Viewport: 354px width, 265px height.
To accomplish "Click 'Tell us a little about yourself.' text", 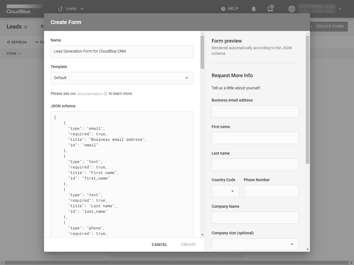I will coord(236,88).
